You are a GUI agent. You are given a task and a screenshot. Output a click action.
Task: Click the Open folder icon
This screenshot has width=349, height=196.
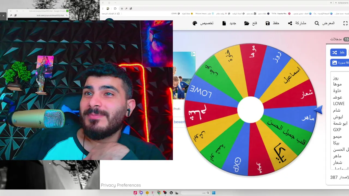247,23
